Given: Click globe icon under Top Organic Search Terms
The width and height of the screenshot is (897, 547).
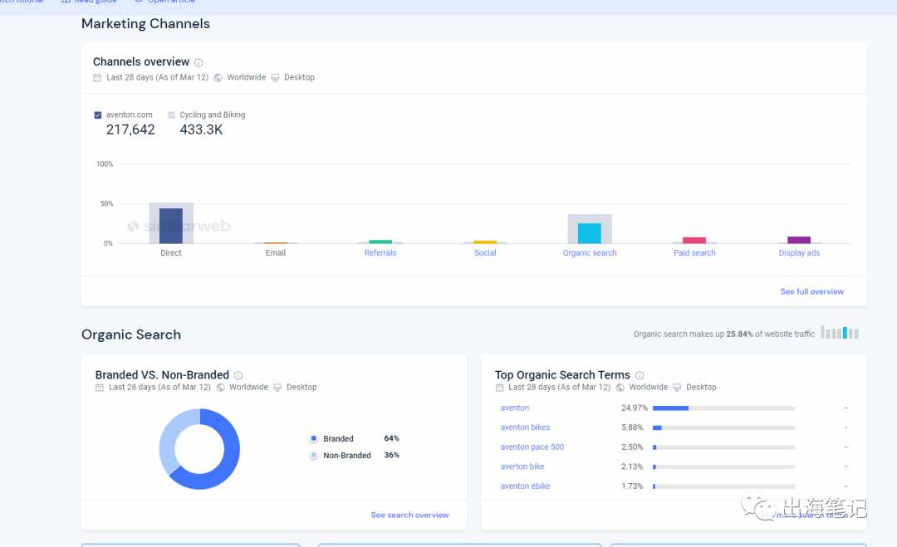Looking at the screenshot, I should point(620,388).
